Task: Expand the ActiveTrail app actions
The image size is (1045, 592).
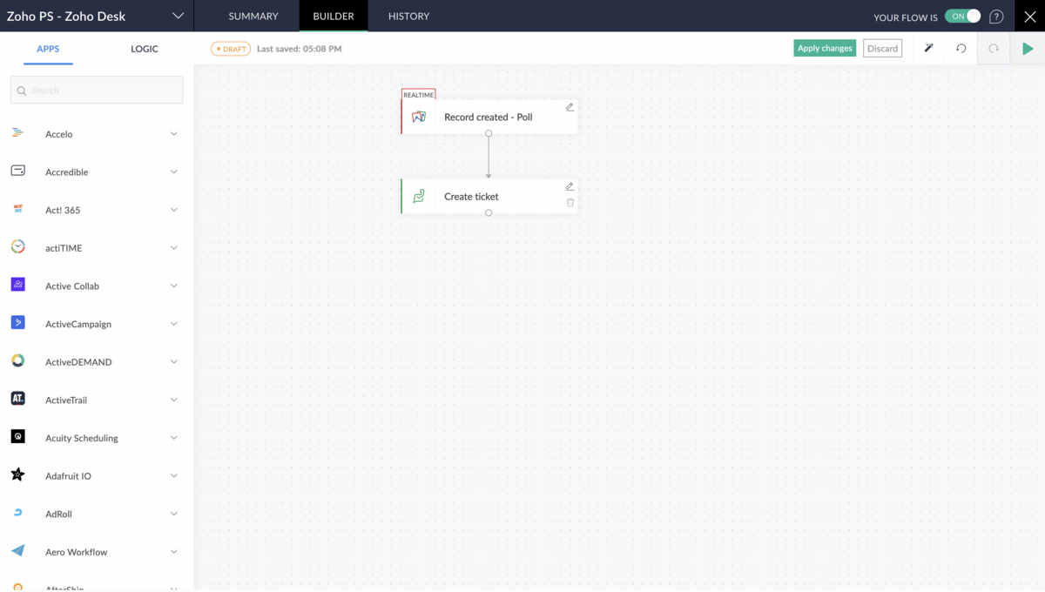Action: point(174,400)
